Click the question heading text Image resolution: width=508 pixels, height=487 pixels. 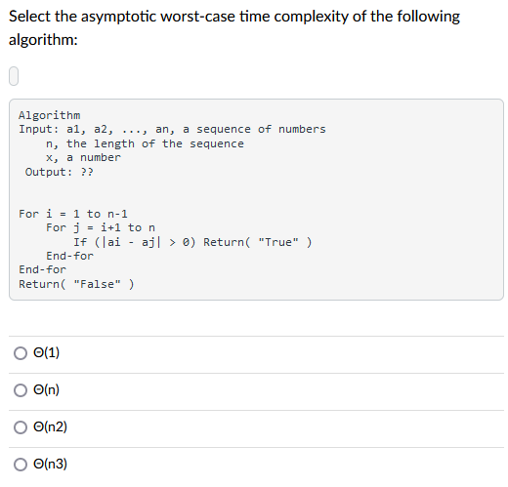234,28
